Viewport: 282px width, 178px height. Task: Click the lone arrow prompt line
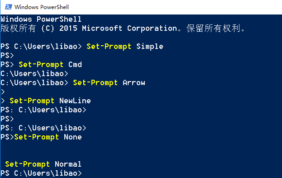pos(3,92)
